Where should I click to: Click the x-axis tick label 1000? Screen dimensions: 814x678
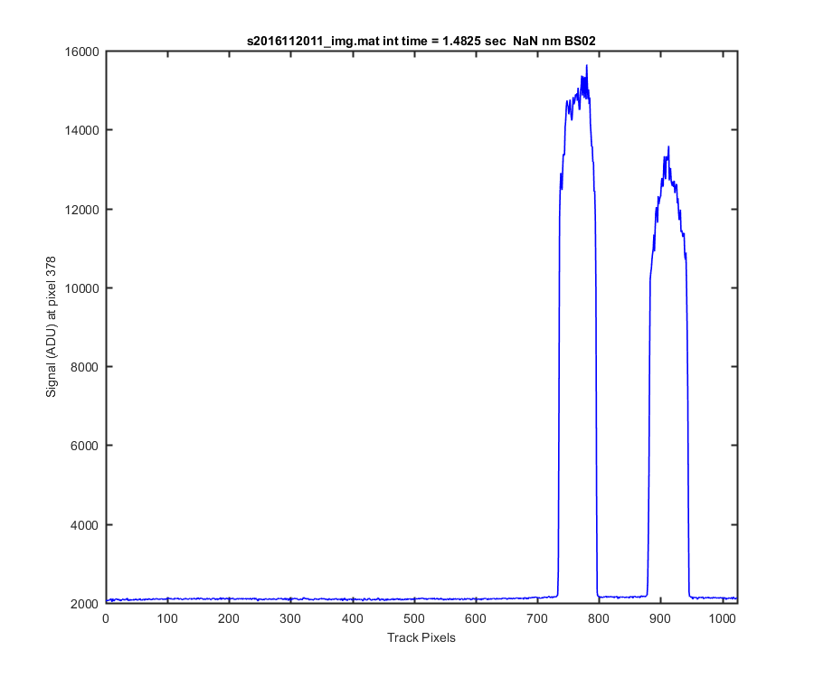722,618
